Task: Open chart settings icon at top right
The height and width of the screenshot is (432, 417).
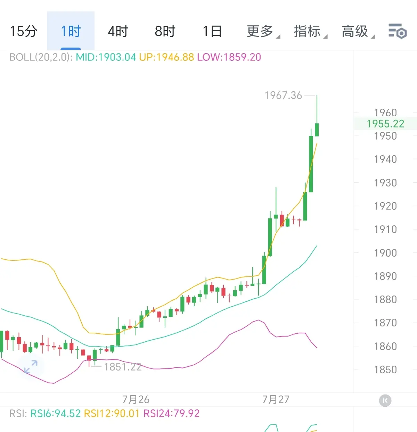Action: (x=397, y=31)
